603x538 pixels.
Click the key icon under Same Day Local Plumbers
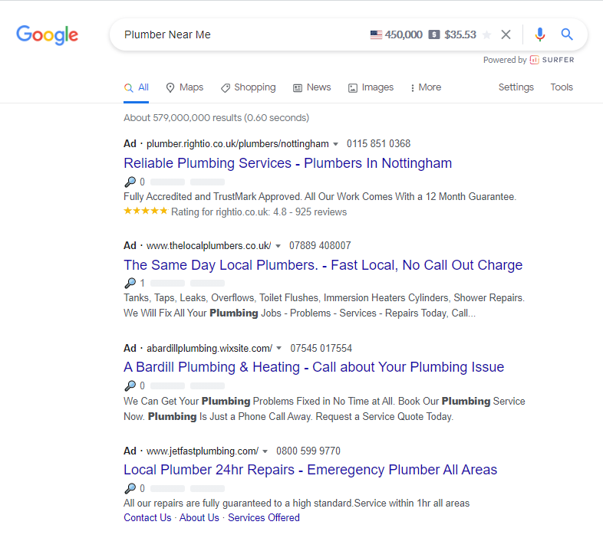(130, 283)
